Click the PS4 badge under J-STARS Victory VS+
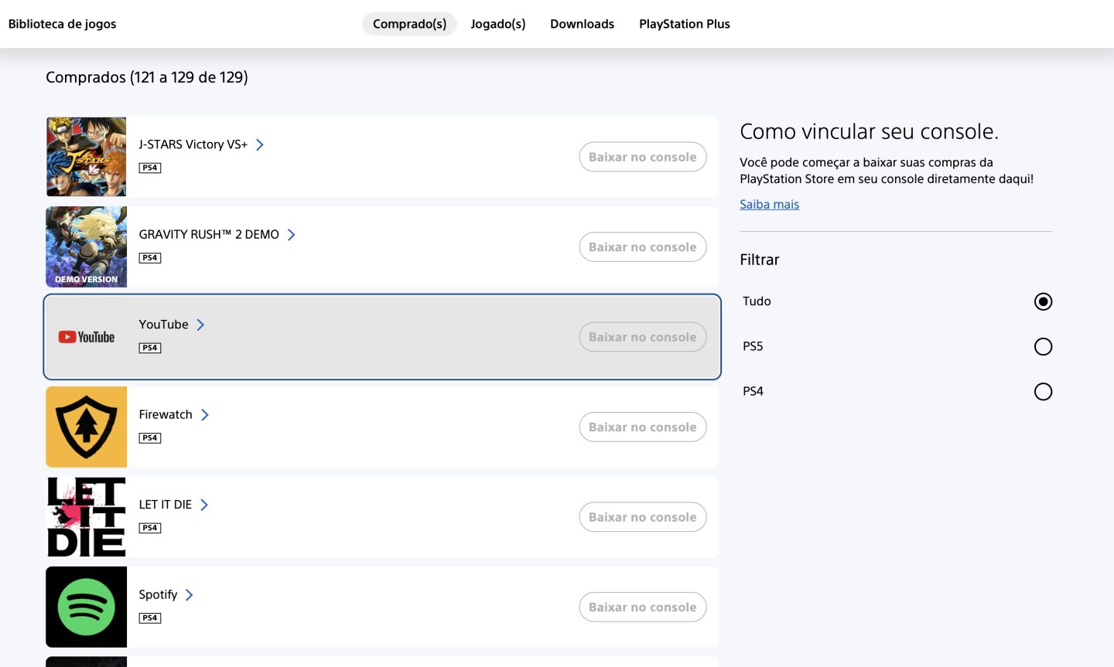 pyautogui.click(x=150, y=168)
